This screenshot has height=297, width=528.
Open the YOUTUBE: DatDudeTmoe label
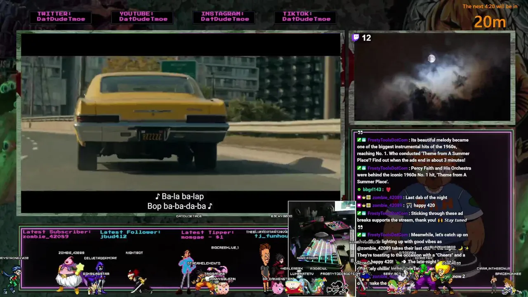[x=143, y=16]
